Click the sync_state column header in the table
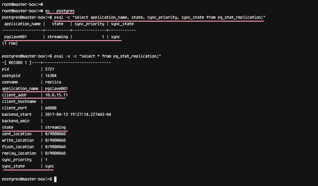 122,24
